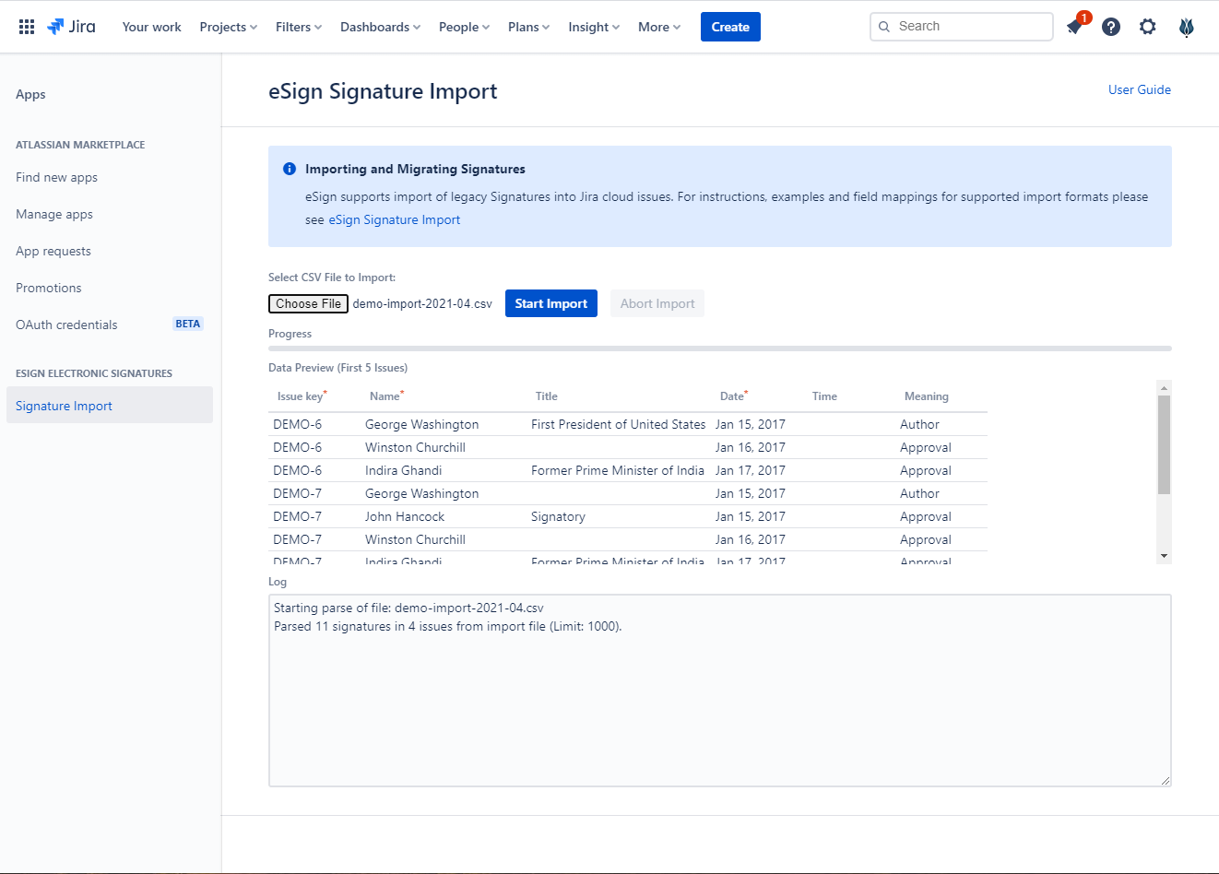Open the User Guide link
1219x874 pixels.
coord(1139,89)
